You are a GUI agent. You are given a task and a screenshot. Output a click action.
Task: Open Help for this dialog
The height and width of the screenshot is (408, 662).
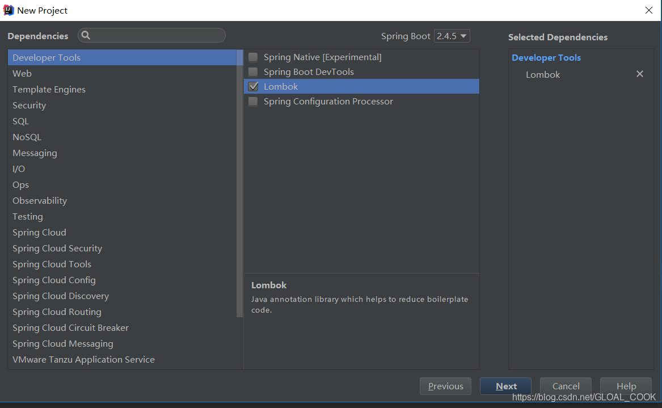(x=626, y=386)
